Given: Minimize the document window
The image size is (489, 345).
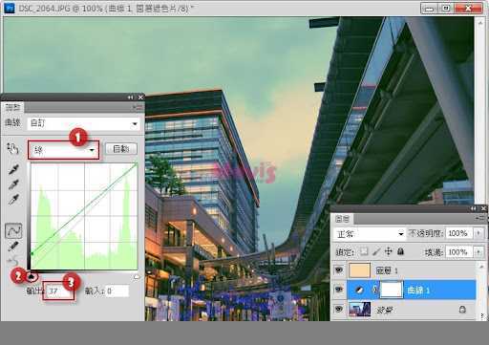Looking at the screenshot, I should pyautogui.click(x=430, y=9).
